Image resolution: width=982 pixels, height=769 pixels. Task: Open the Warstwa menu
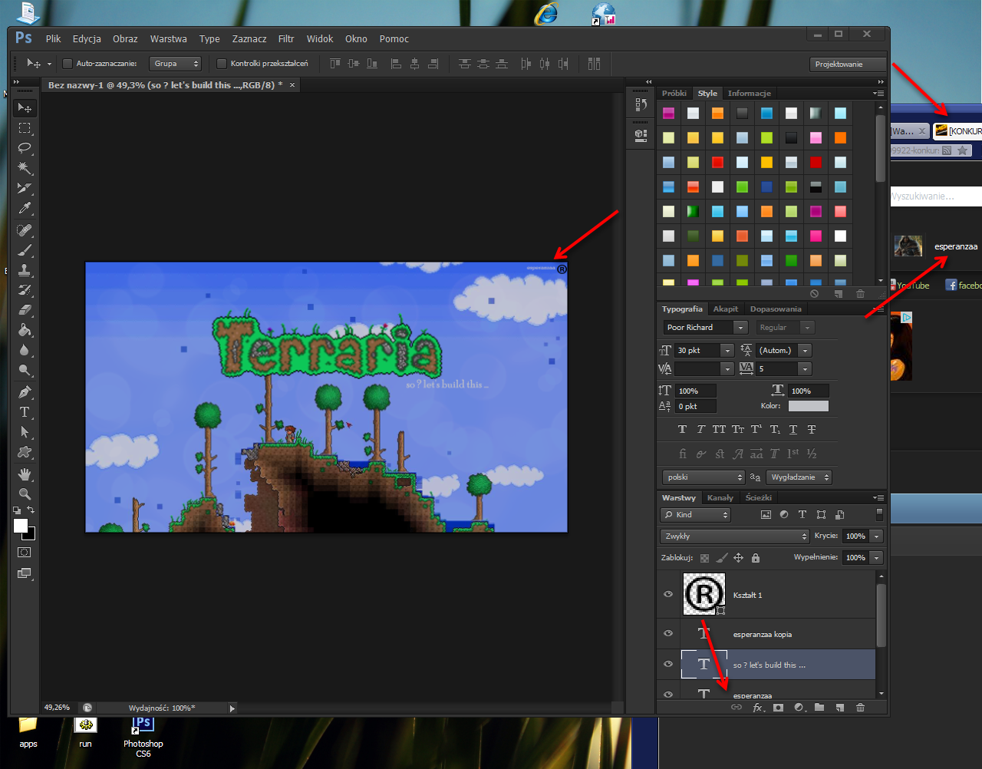[169, 38]
